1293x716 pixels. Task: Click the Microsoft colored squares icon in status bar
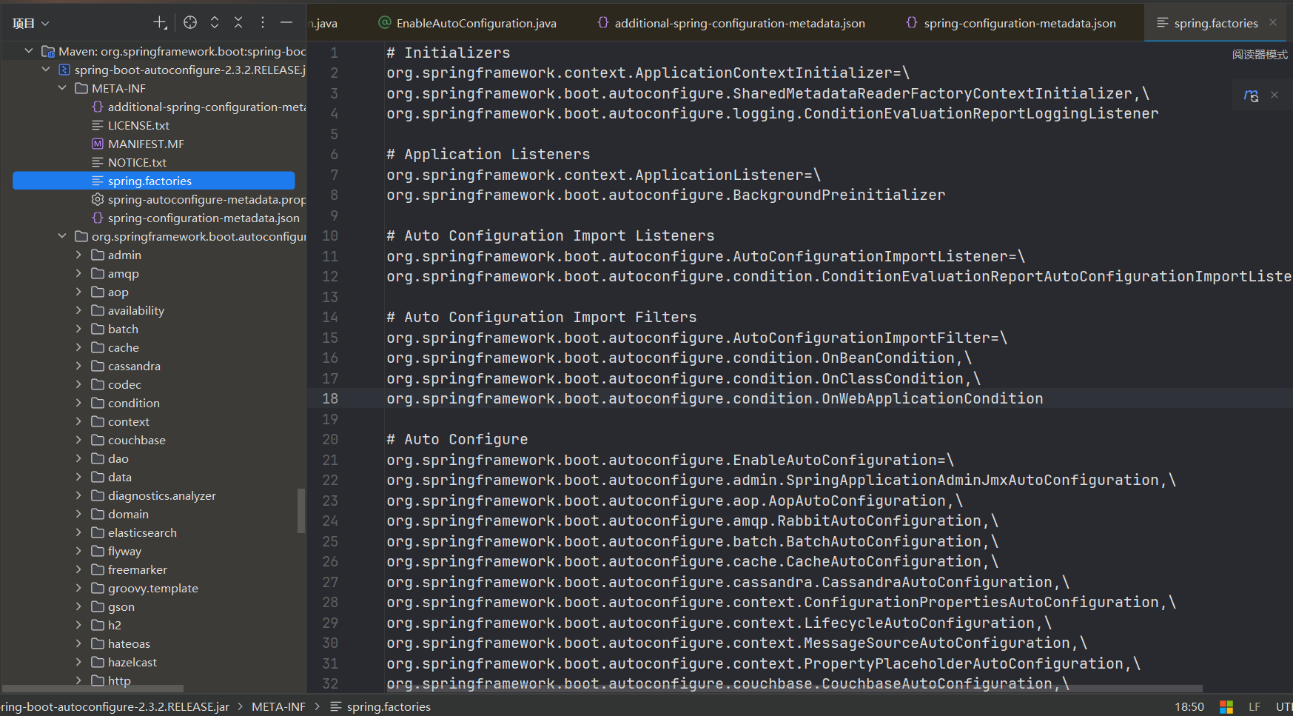[x=1226, y=707]
